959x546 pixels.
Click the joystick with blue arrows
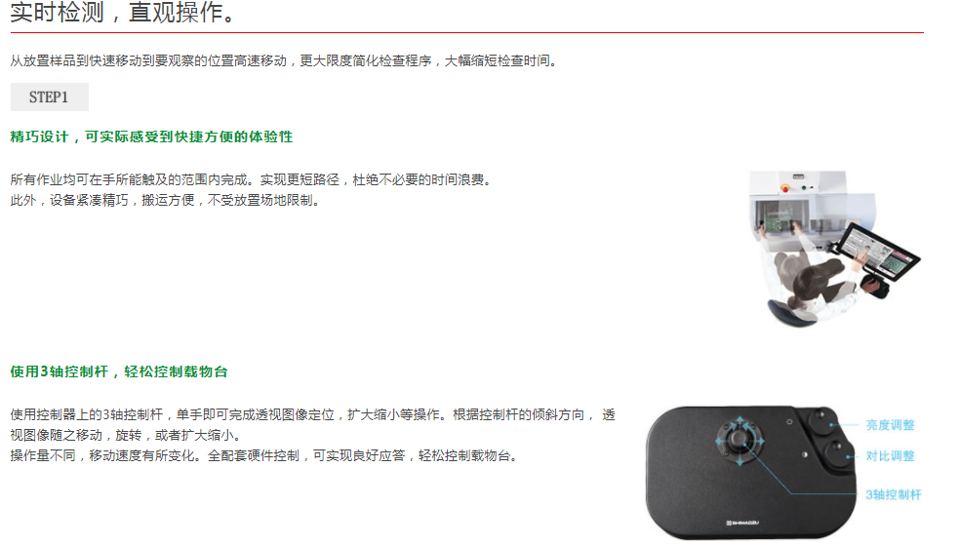coord(740,440)
